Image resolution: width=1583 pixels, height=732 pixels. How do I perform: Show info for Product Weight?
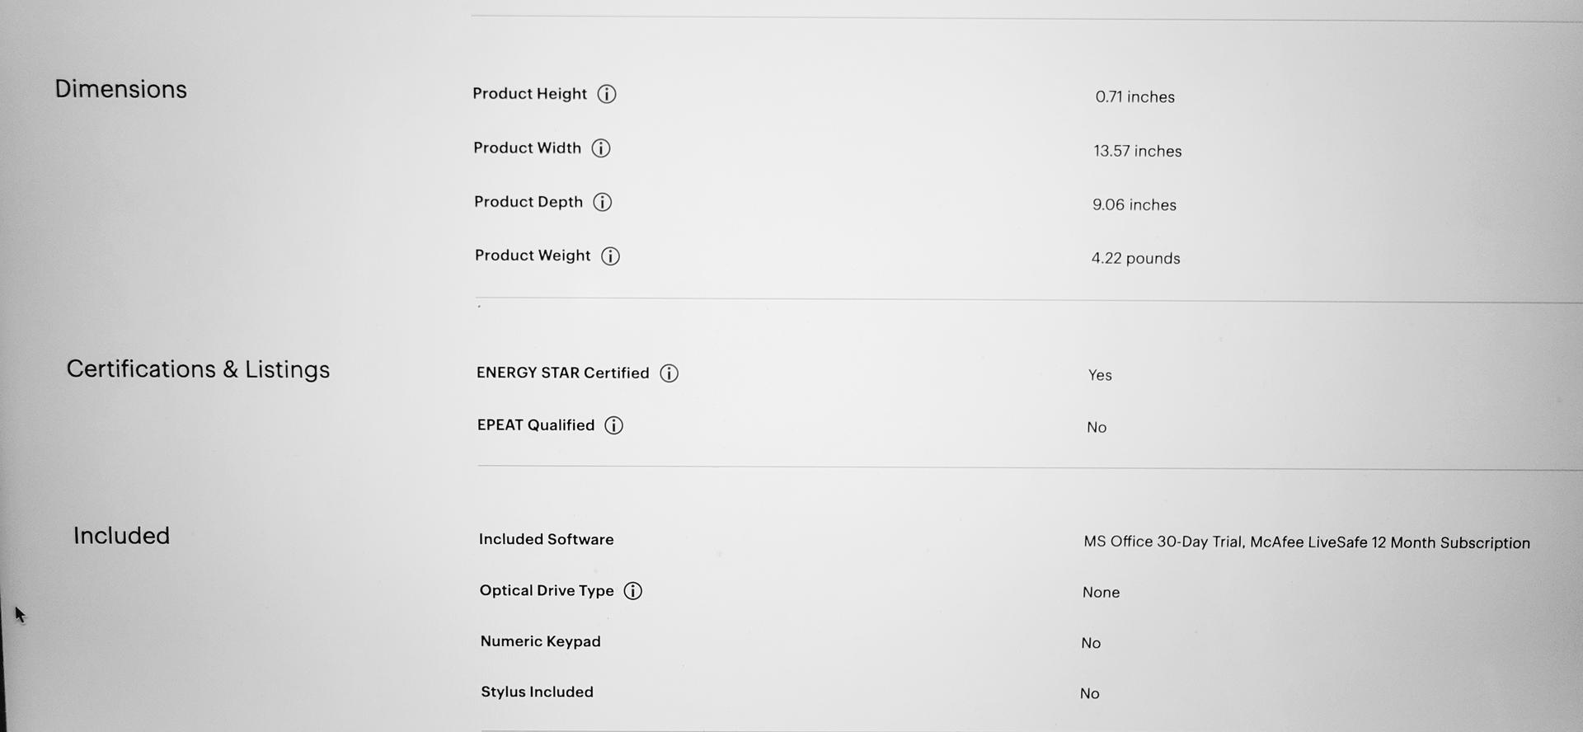tap(610, 256)
